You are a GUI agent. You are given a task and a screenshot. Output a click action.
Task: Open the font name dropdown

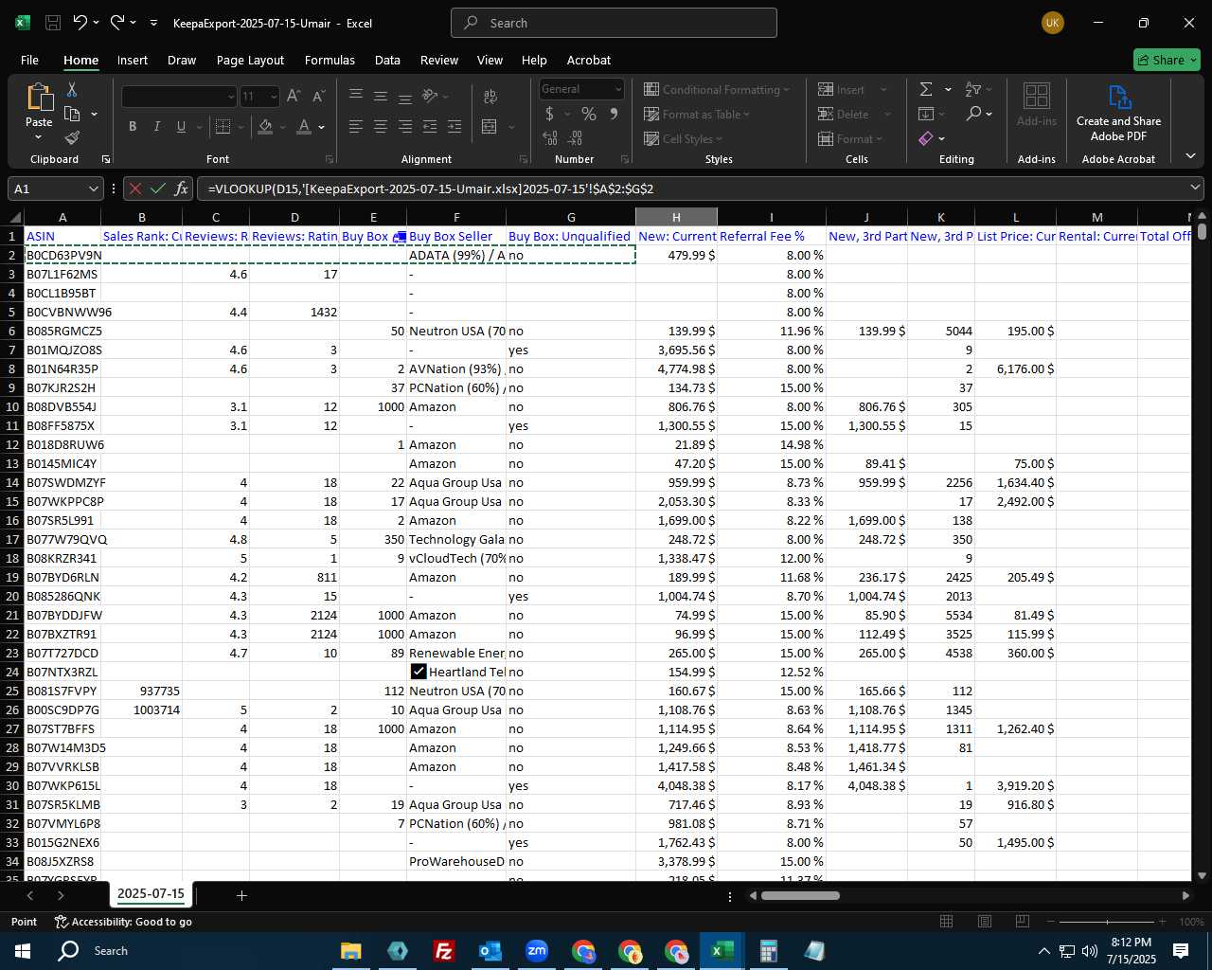(231, 96)
